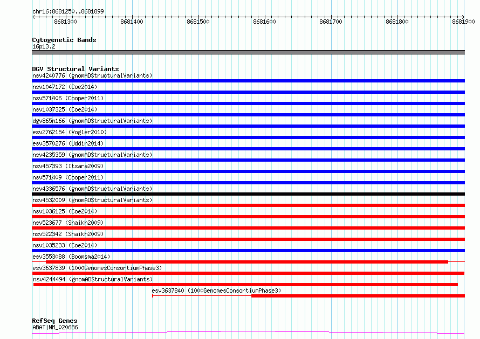480x339 pixels.
Task: Click the DGV Structural Variants track title
Action: 76,69
